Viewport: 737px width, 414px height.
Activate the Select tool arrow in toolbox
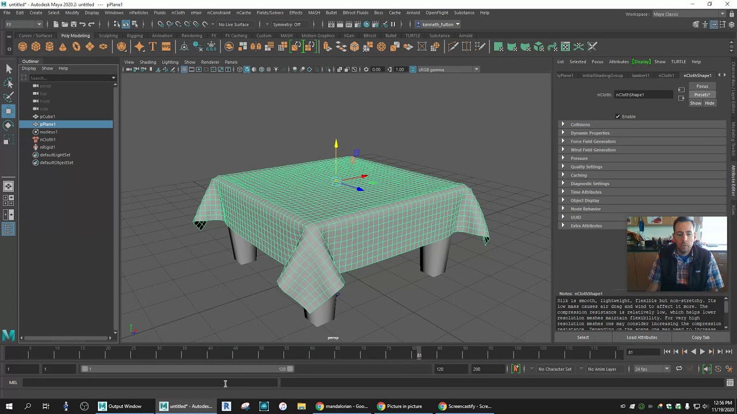coord(9,69)
